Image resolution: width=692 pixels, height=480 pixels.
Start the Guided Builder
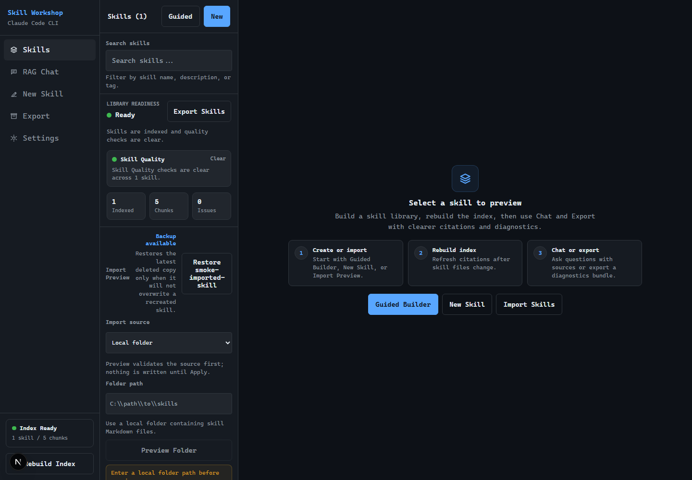pos(403,304)
